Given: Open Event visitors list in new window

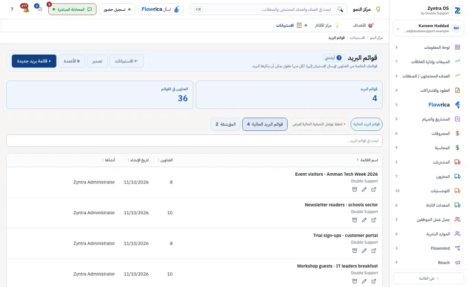Looking at the screenshot, I should point(374,189).
